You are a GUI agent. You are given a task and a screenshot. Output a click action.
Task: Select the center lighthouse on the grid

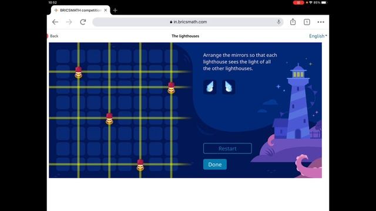point(109,118)
